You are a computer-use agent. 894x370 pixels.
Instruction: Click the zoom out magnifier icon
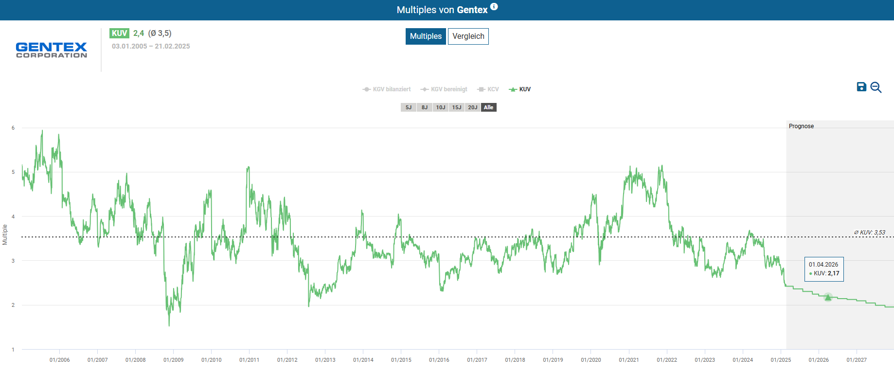[x=876, y=87]
